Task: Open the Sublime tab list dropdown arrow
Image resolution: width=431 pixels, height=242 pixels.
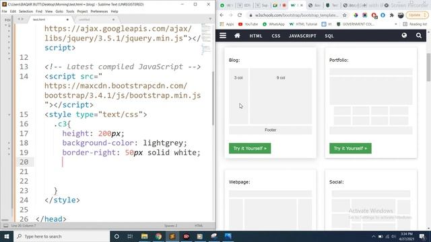Action: (210, 19)
